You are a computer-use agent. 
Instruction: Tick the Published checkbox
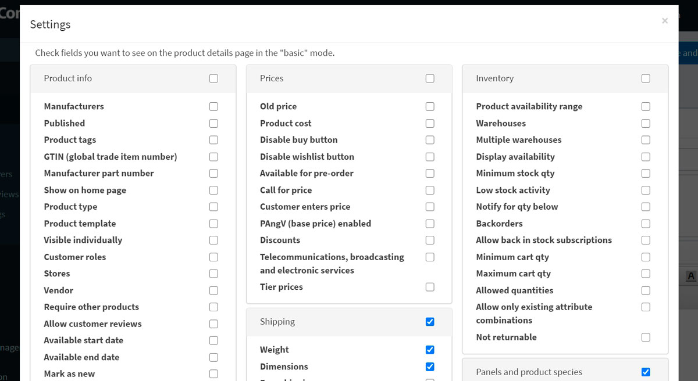point(213,124)
